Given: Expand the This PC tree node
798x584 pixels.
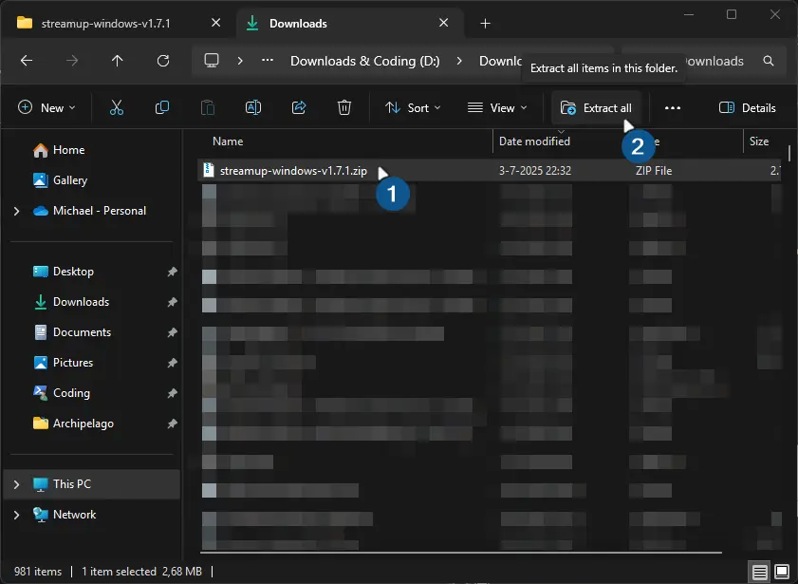Looking at the screenshot, I should [x=16, y=484].
